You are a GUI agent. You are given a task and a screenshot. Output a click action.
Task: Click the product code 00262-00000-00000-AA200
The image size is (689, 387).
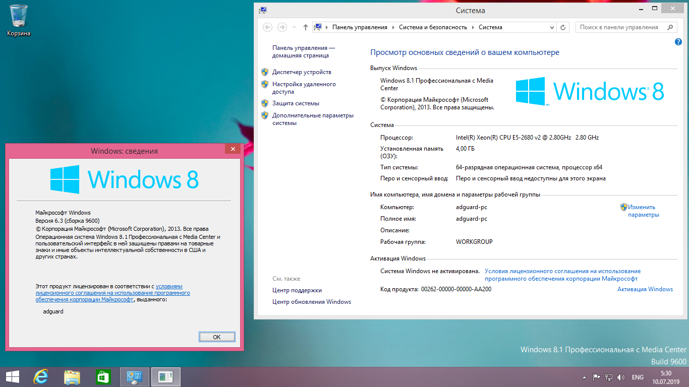click(x=456, y=289)
